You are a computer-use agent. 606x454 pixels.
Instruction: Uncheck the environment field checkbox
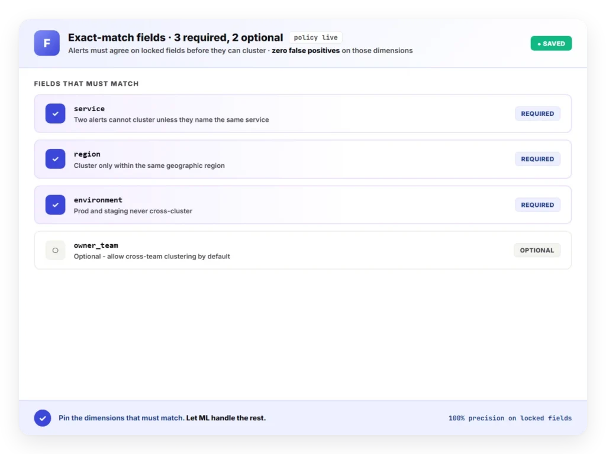click(55, 205)
